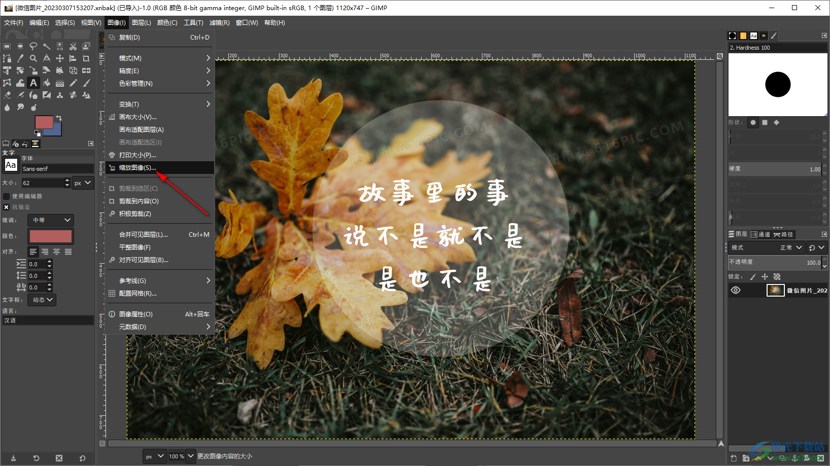Select the Color Picker eyedropper tool
This screenshot has width=830, height=466.
coord(20,58)
